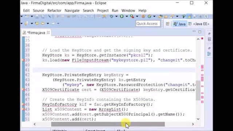This screenshot has height=131, width=233.
Task: Click the Outline view icon in right sidebar
Action: [x=209, y=54]
